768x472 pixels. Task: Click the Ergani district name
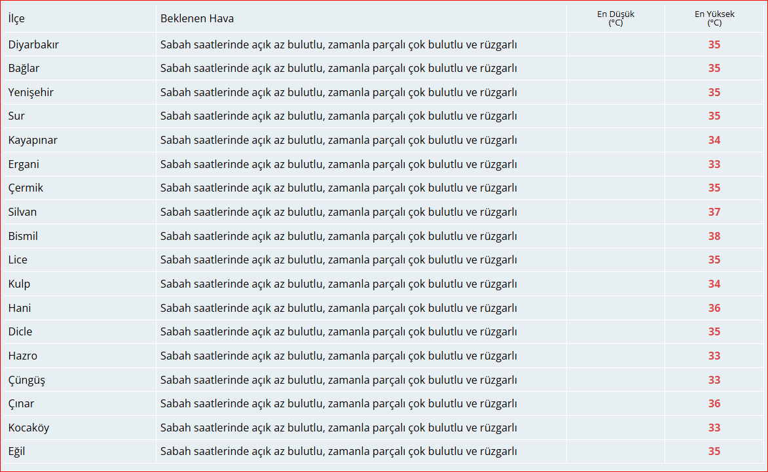[x=24, y=164]
